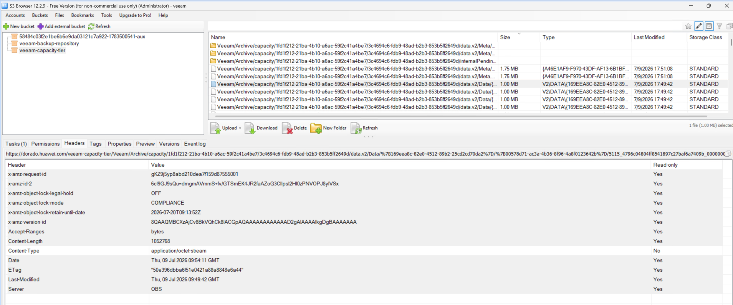Toggle the pencil edit-path icon
This screenshot has height=305, width=733.
click(x=699, y=26)
